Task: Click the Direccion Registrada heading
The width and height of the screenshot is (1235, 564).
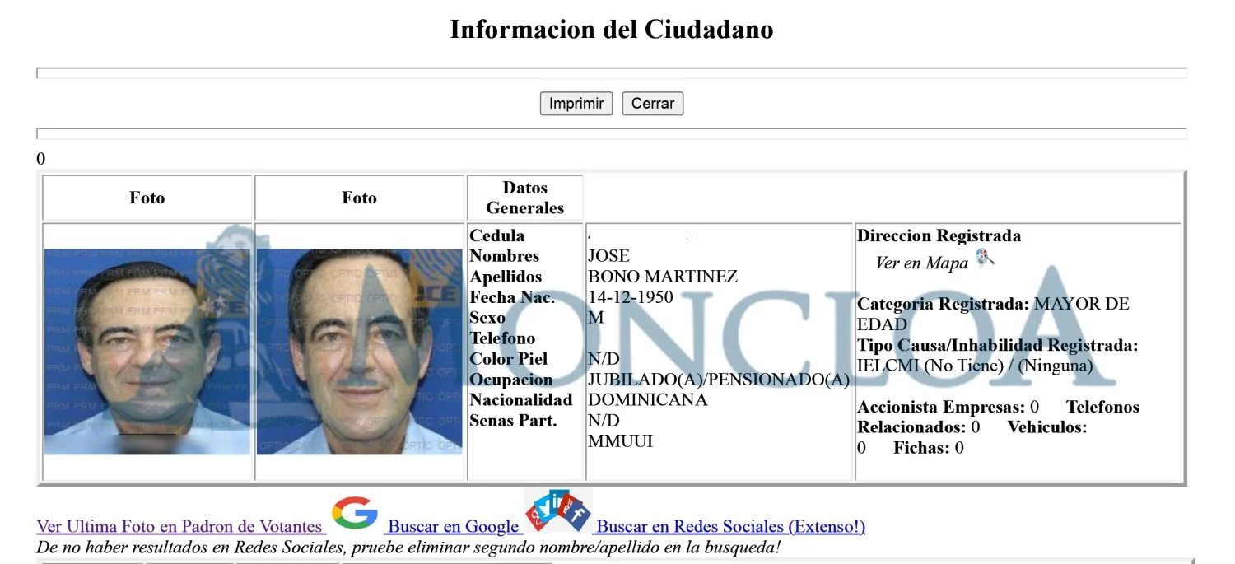Action: [x=939, y=235]
